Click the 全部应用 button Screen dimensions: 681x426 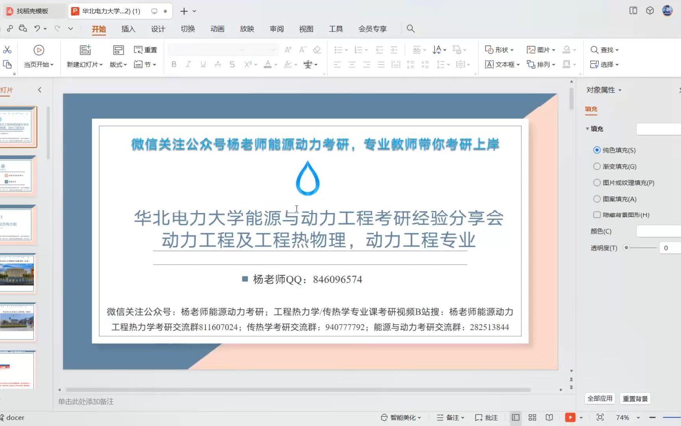pos(600,398)
